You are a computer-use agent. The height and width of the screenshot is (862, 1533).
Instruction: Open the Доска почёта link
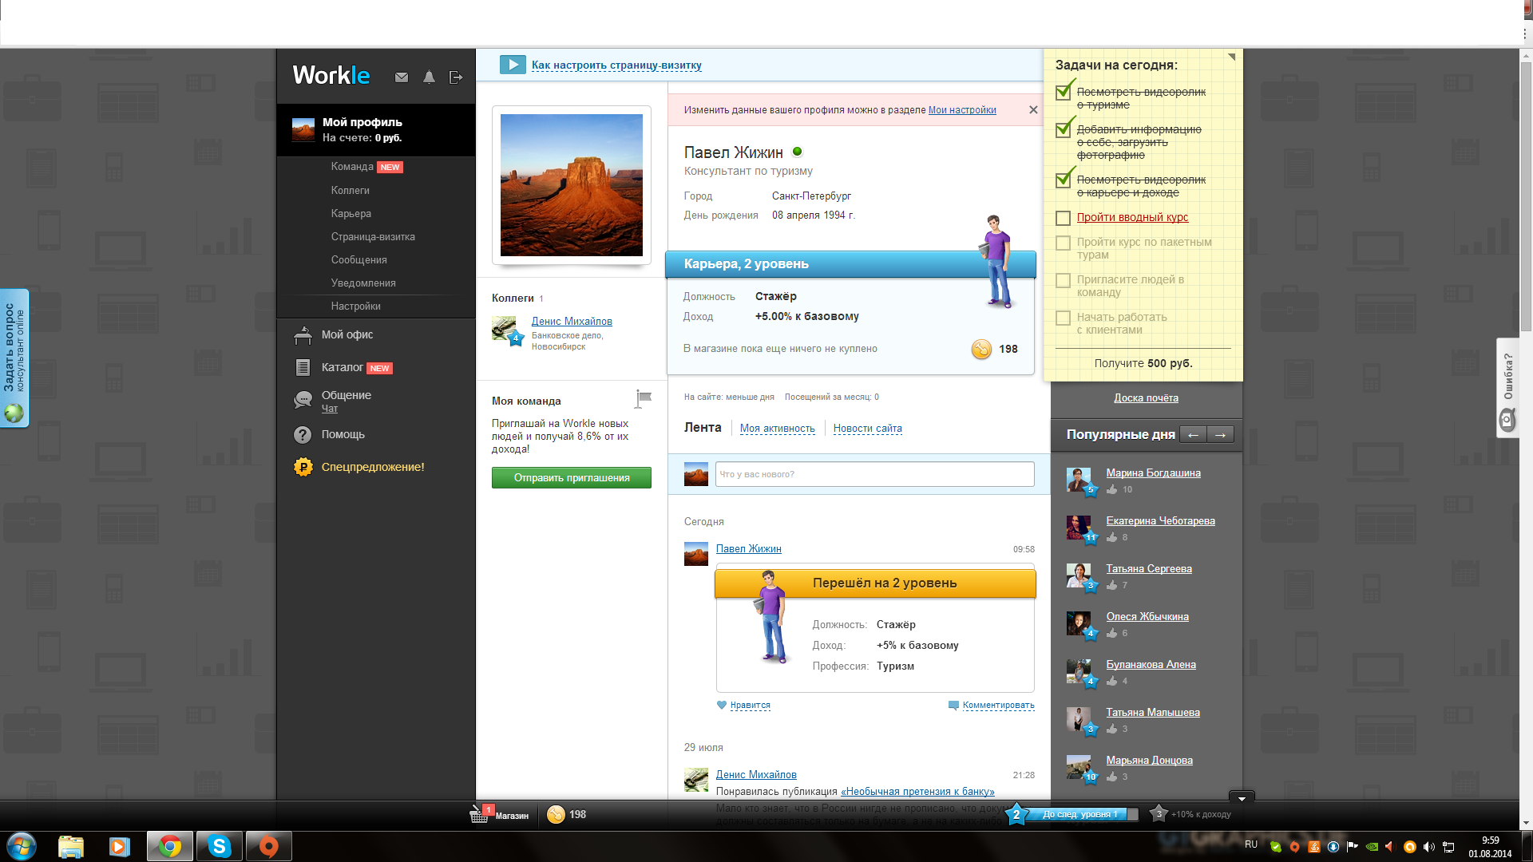[1147, 398]
